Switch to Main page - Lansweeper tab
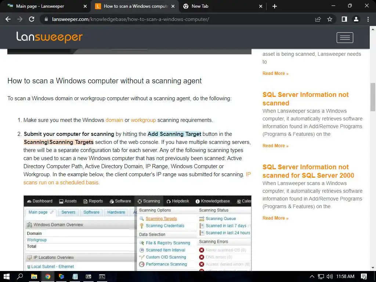The image size is (376, 282). point(46,6)
